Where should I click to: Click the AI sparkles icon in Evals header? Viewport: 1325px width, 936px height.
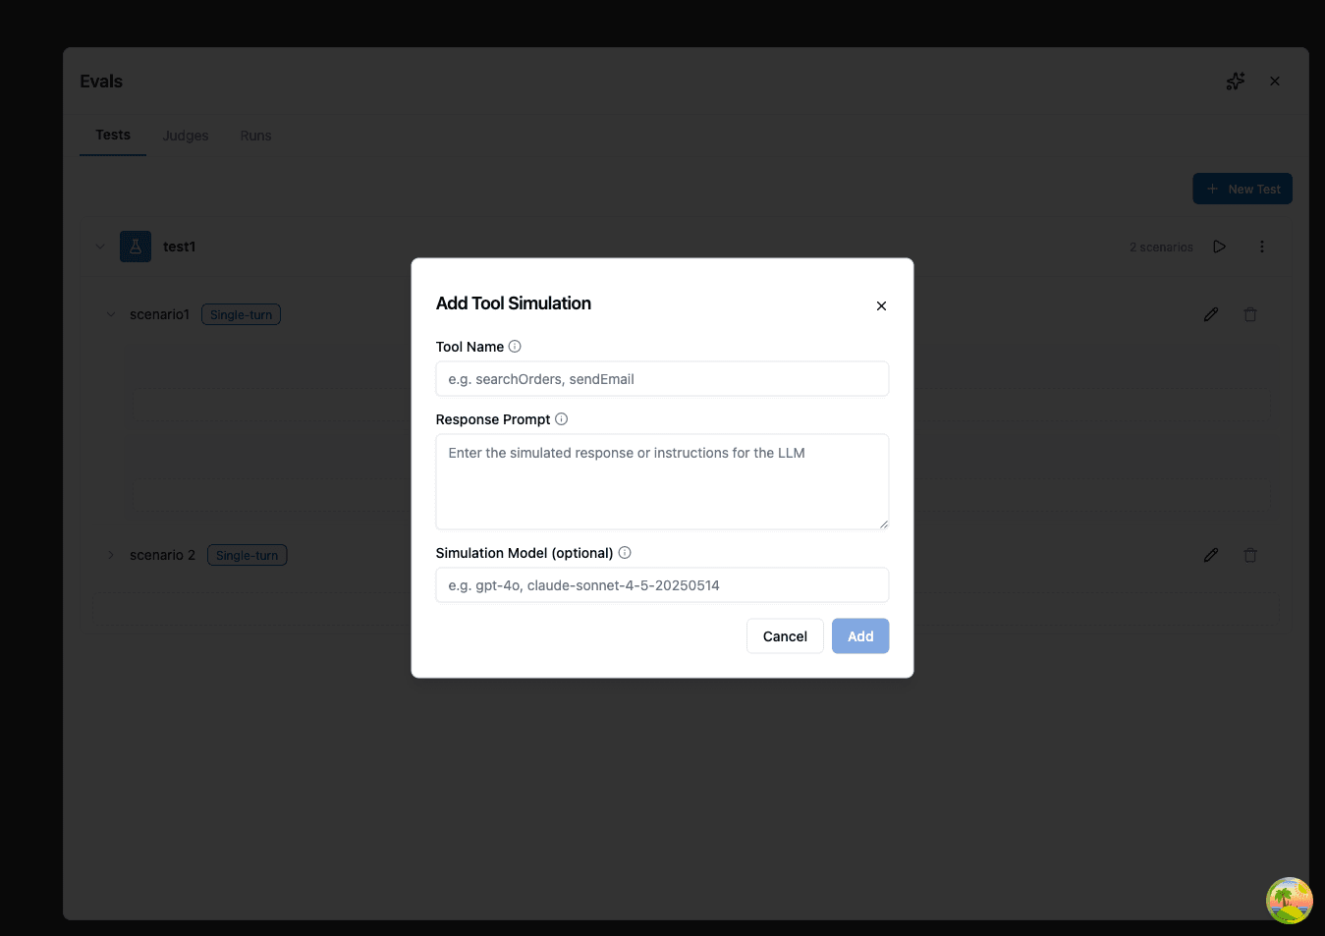pos(1235,81)
